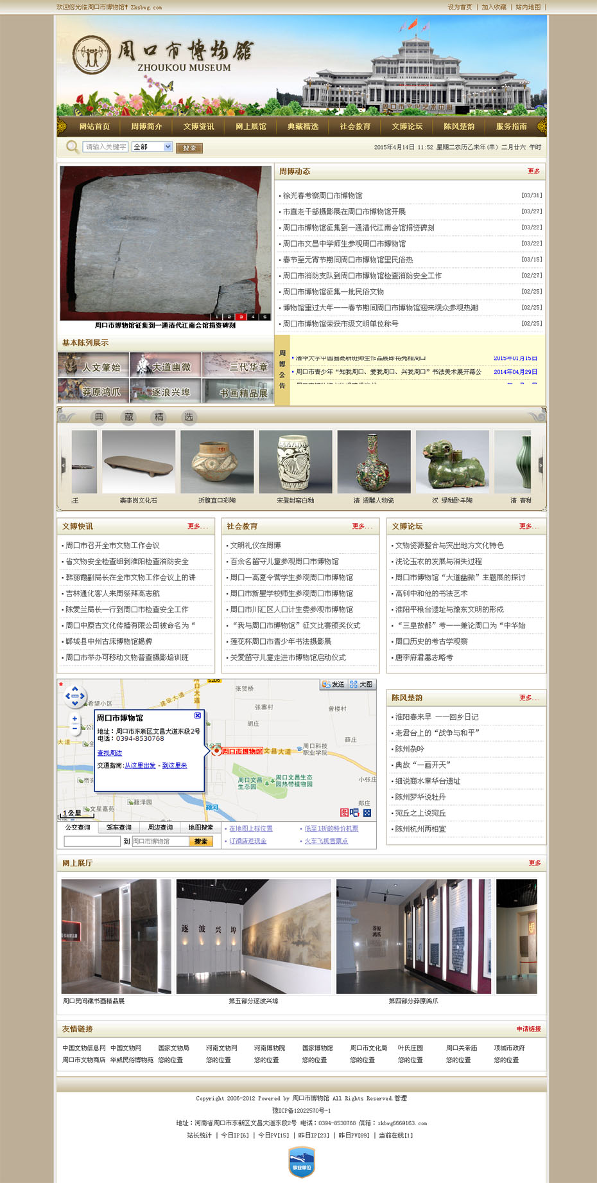
Task: Click 更多 link in 周博动态 section
Action: tap(533, 172)
